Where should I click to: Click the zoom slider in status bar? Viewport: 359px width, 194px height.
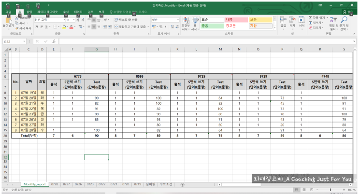click(x=330, y=190)
